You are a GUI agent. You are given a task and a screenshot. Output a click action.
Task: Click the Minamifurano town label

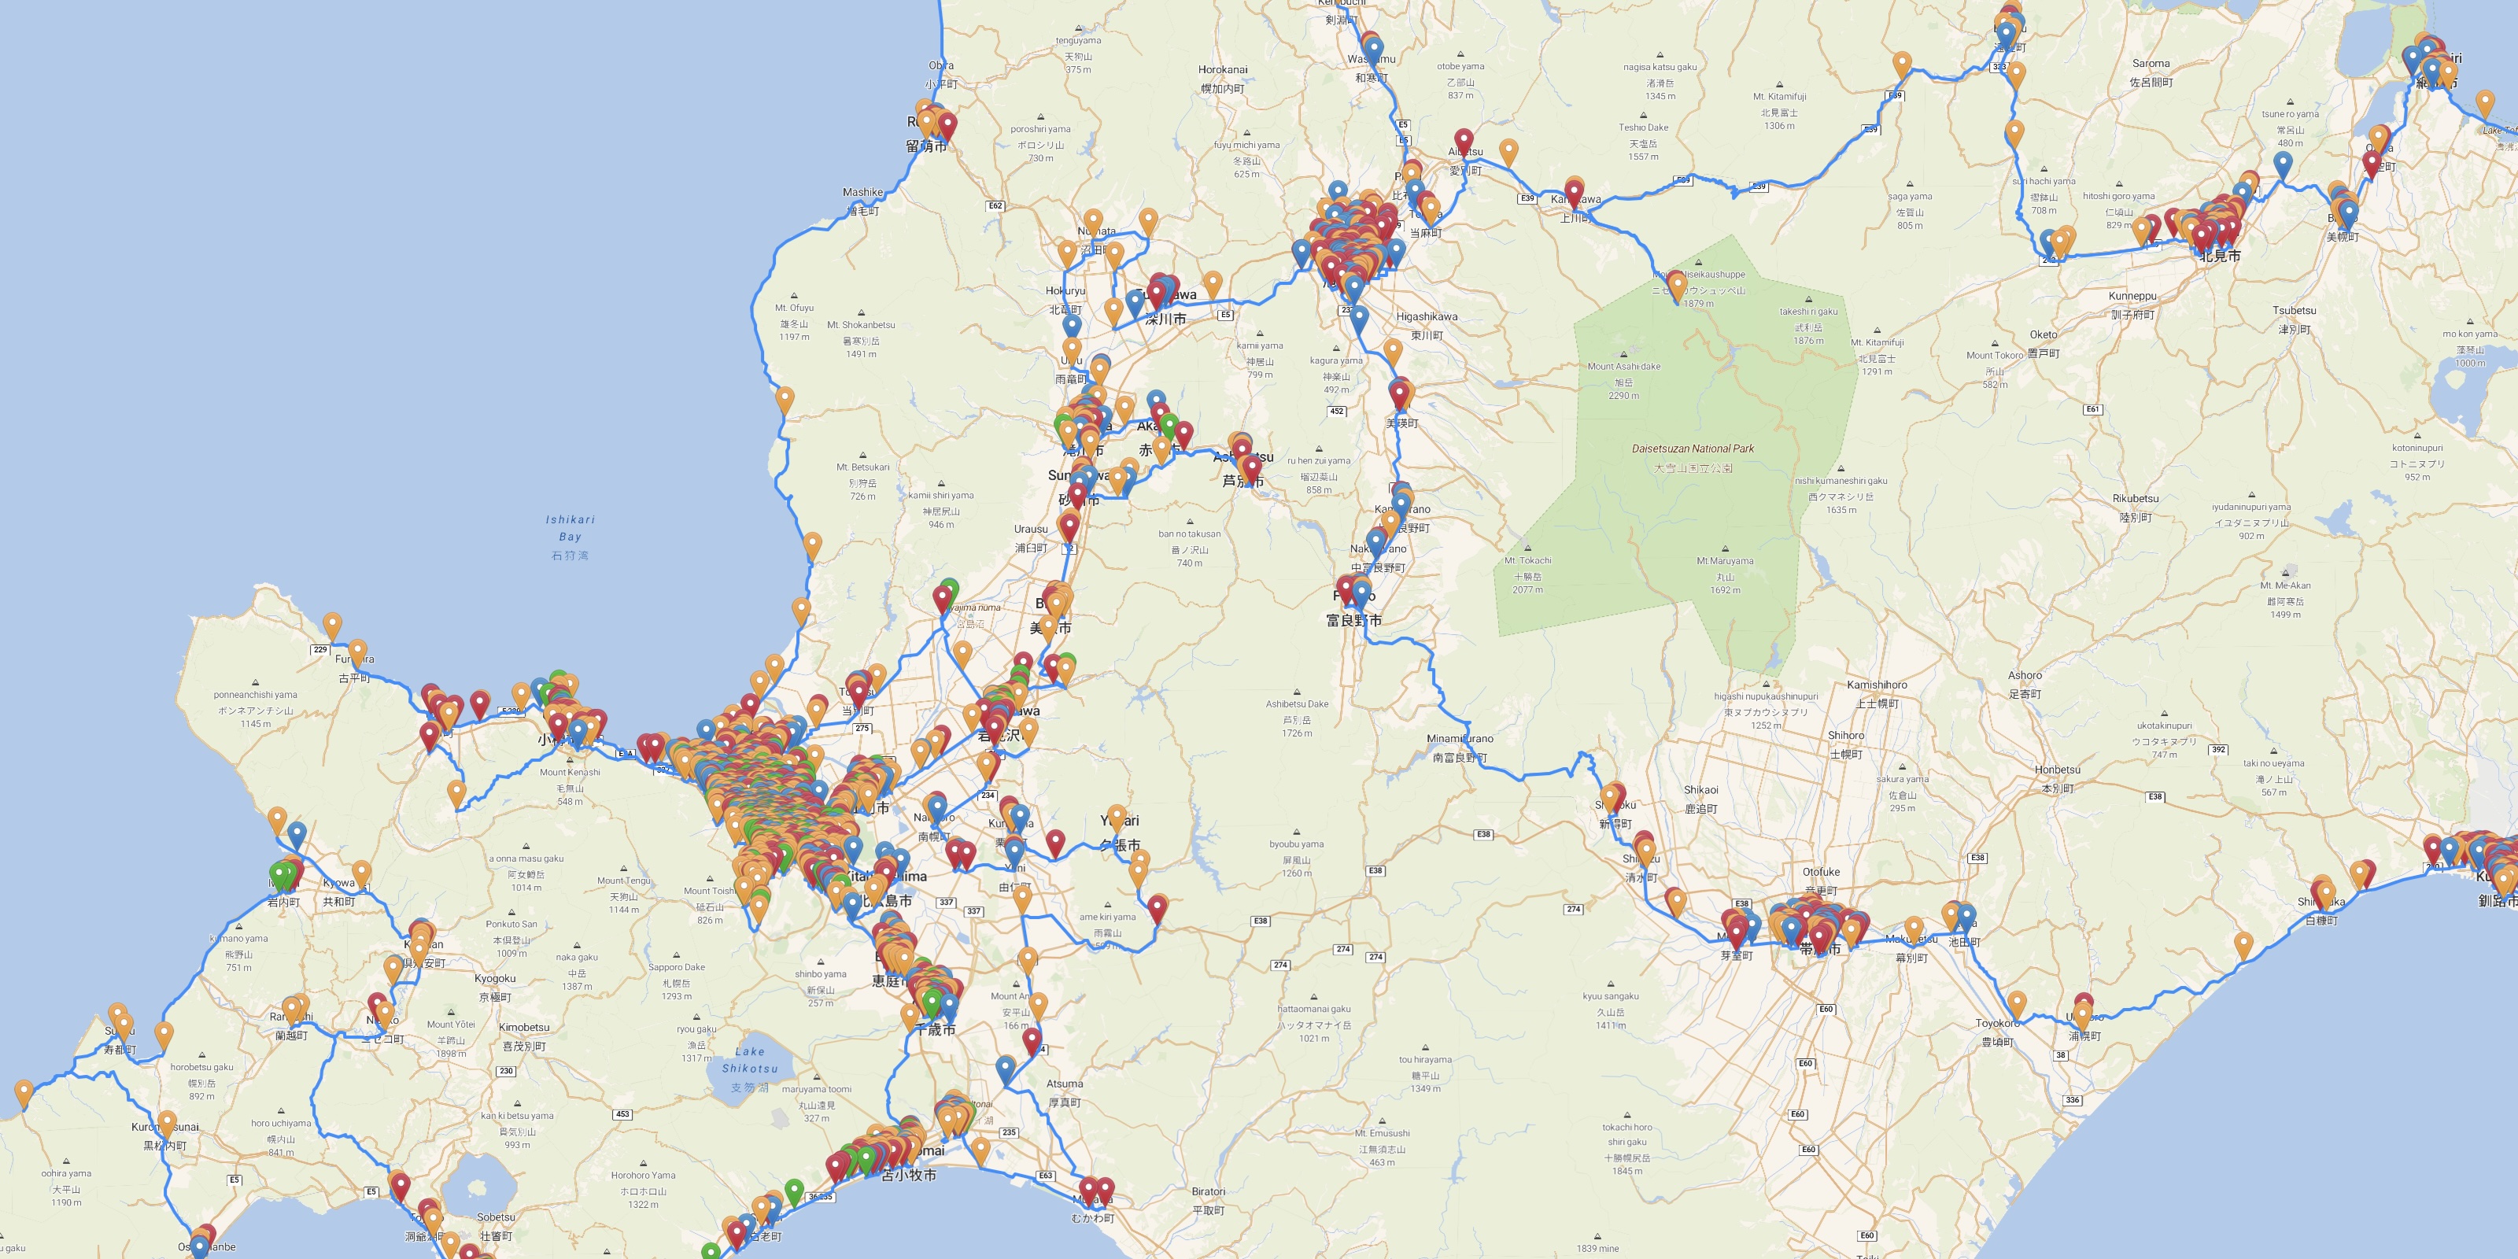coord(1460,739)
